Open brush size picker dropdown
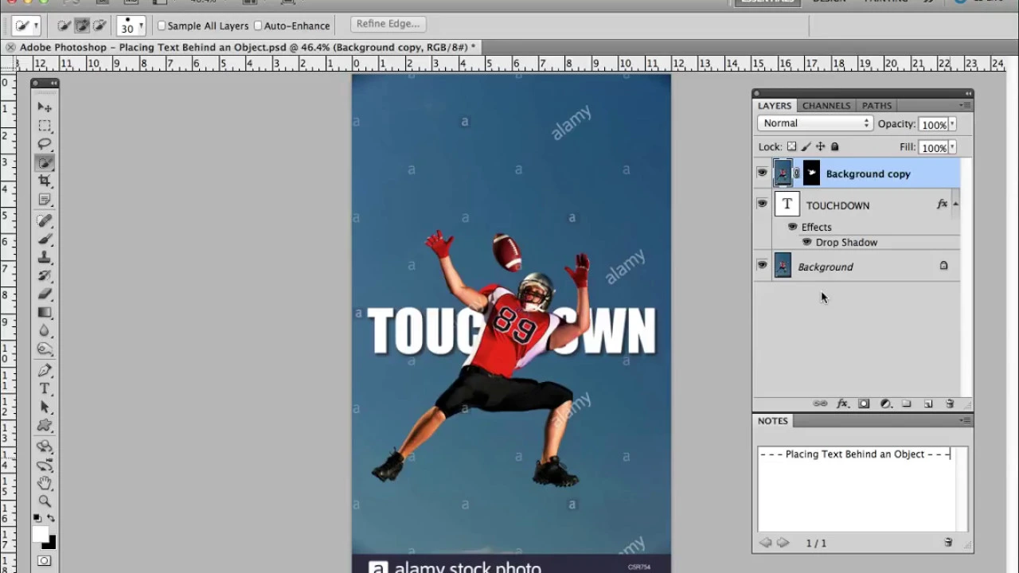The height and width of the screenshot is (573, 1019). 140,26
